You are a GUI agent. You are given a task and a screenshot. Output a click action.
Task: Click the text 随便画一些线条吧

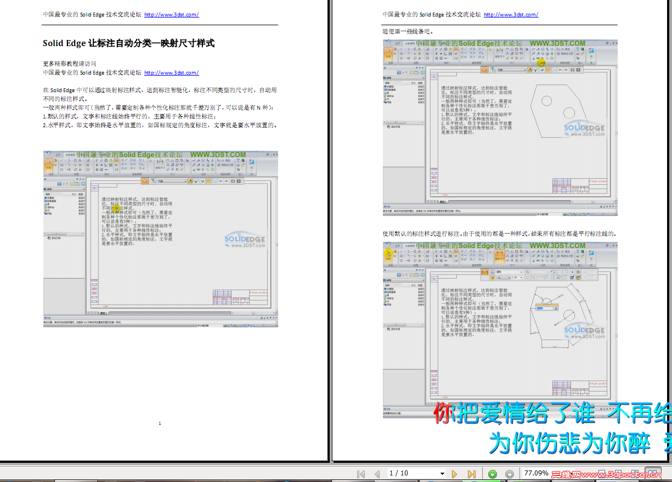coord(408,31)
